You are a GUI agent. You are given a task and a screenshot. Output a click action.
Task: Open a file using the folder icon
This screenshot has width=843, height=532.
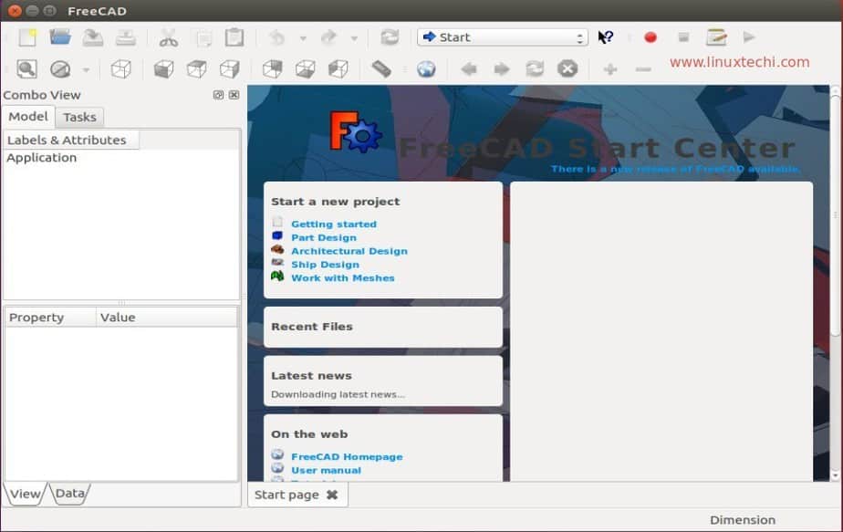[x=60, y=37]
